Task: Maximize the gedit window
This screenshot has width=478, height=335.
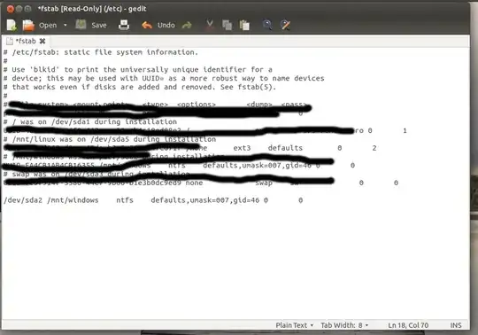Action: pos(27,9)
